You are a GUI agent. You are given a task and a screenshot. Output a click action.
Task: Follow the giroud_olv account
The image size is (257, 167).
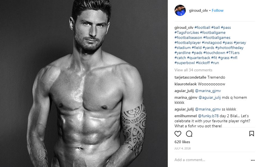217,10
